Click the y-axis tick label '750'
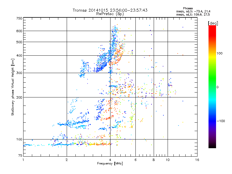This screenshot has width=232, height=174. pyautogui.click(x=19, y=18)
